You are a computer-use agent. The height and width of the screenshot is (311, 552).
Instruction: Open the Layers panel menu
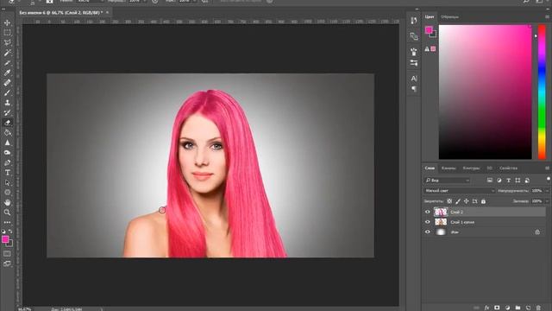coord(547,168)
